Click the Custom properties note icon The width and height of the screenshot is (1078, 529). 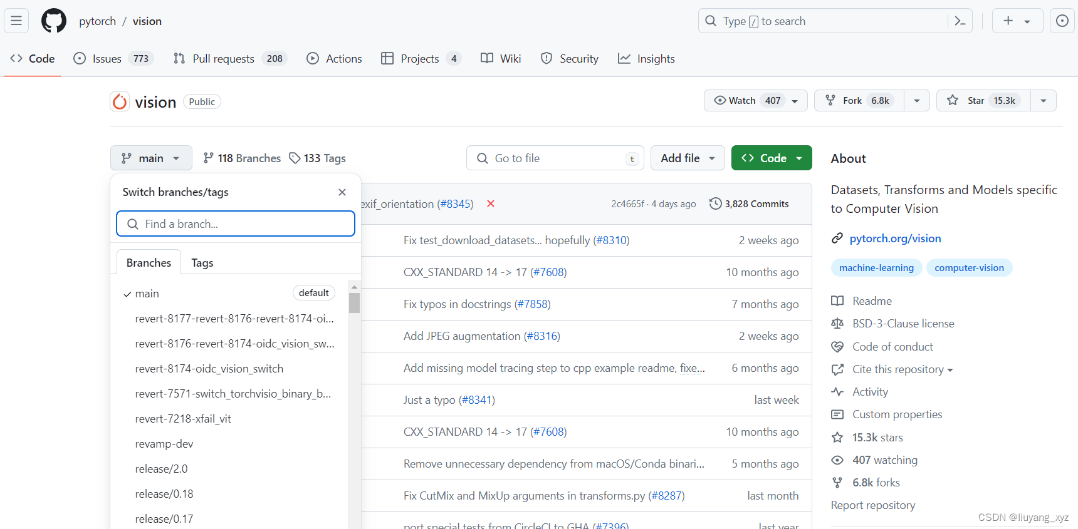pyautogui.click(x=837, y=414)
